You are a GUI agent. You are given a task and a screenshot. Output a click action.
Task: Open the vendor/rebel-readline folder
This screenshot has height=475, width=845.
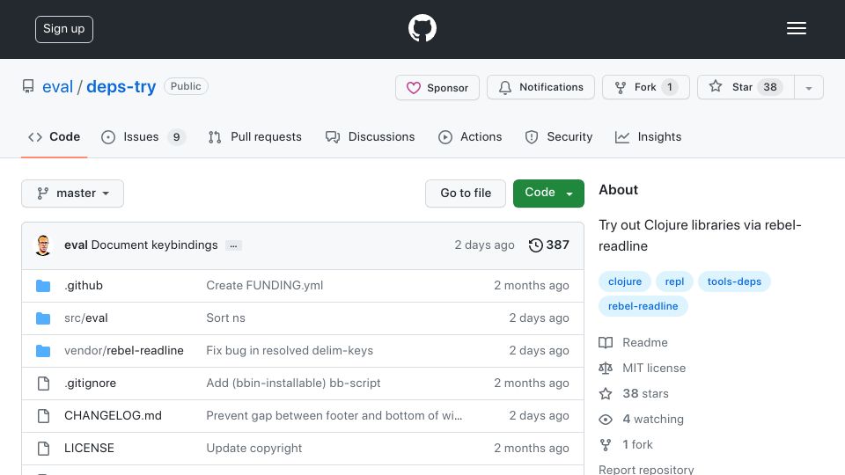[x=124, y=351]
